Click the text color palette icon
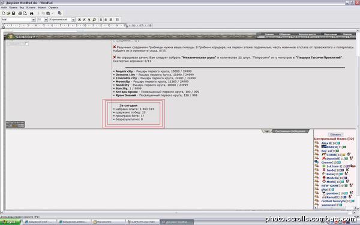 coord(94,20)
